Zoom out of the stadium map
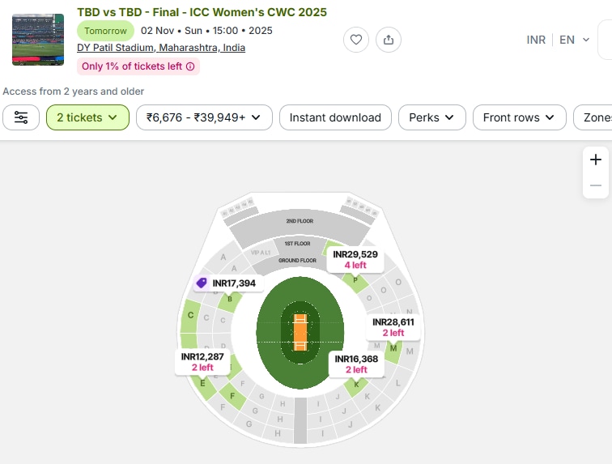The image size is (612, 464). pos(596,185)
